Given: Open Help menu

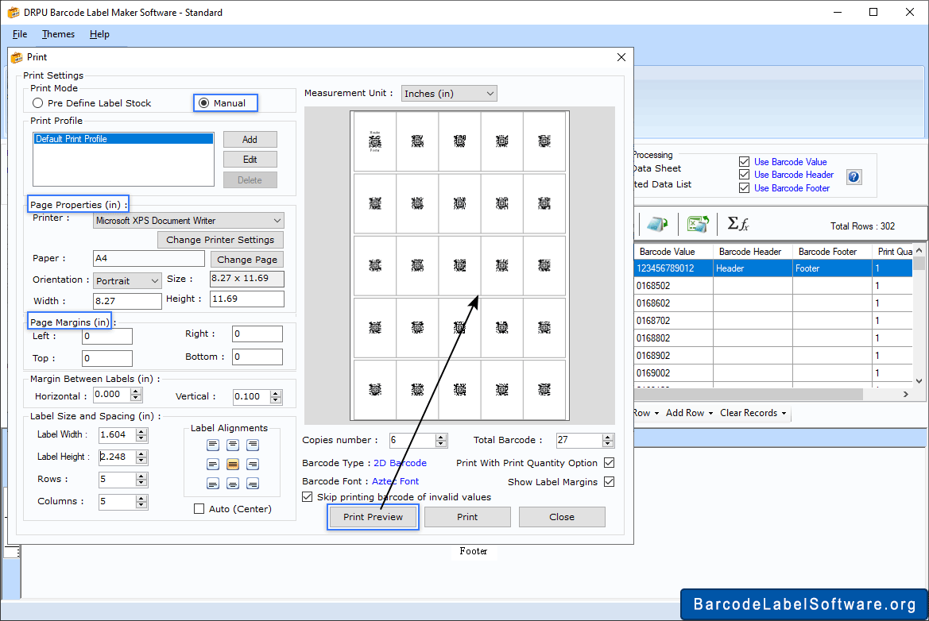Looking at the screenshot, I should 99,34.
